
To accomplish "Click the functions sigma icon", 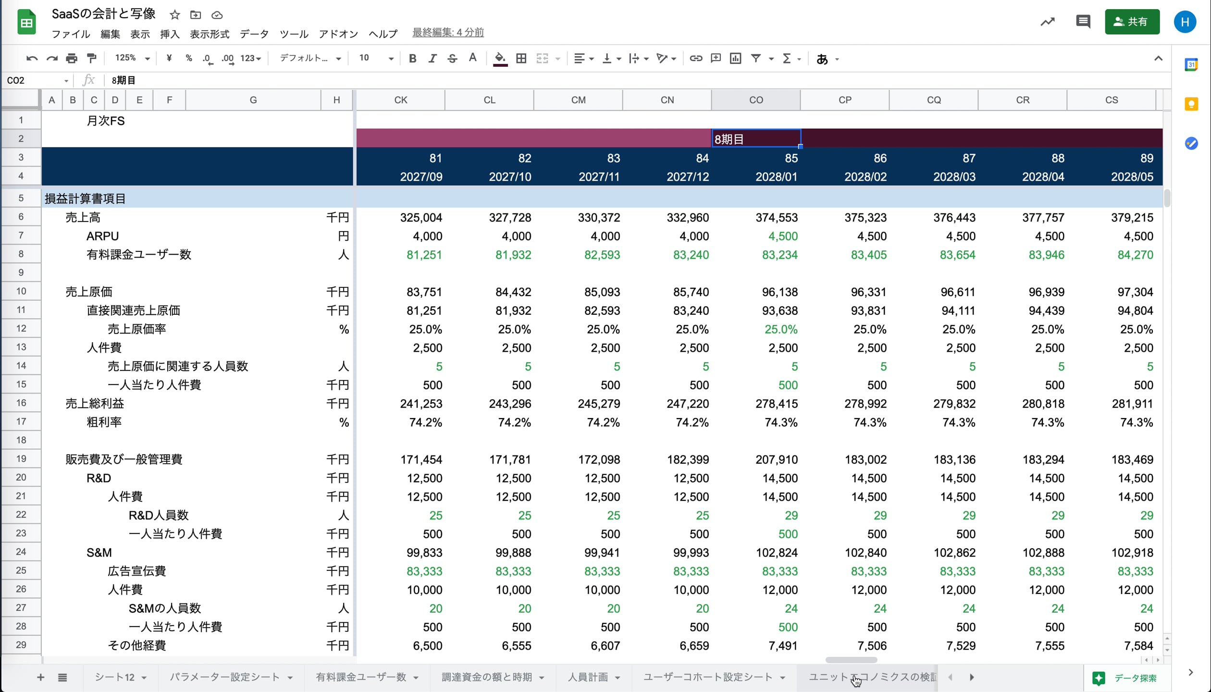I will (786, 59).
